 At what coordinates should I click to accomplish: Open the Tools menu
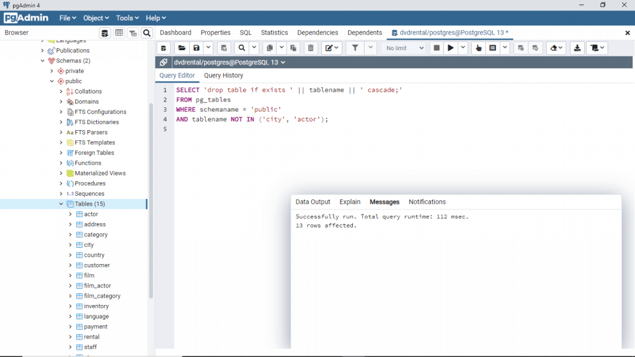click(x=127, y=17)
